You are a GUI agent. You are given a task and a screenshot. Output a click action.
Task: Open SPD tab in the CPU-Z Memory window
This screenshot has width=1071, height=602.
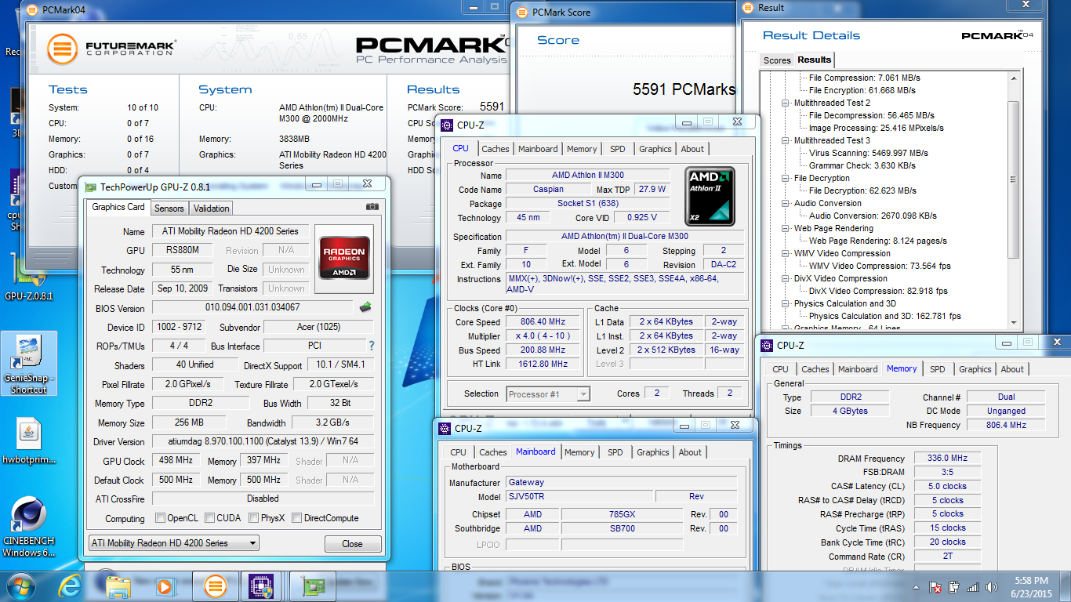coord(938,369)
